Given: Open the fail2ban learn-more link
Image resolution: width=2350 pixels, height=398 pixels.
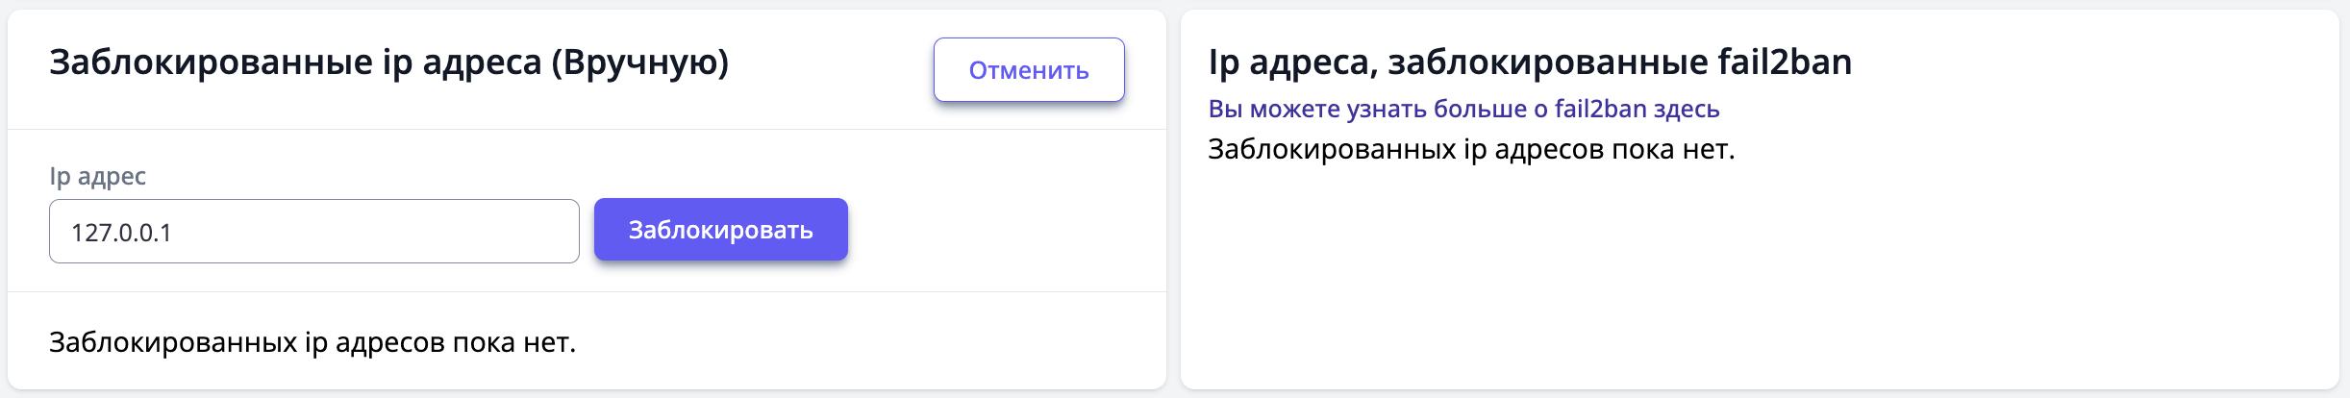Looking at the screenshot, I should 1462,109.
